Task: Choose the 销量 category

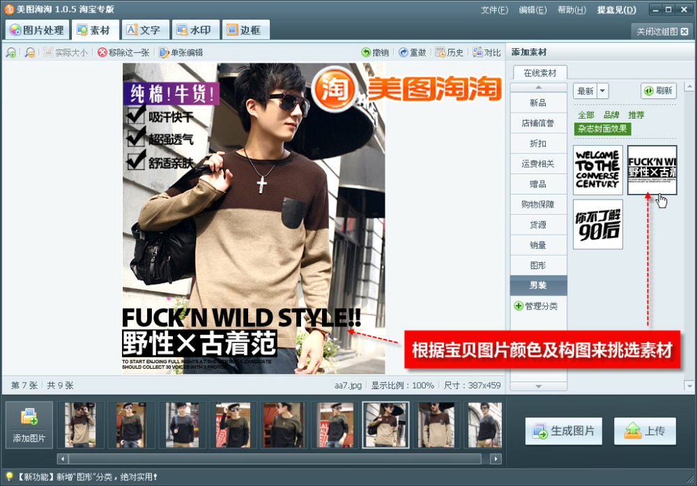Action: [538, 245]
